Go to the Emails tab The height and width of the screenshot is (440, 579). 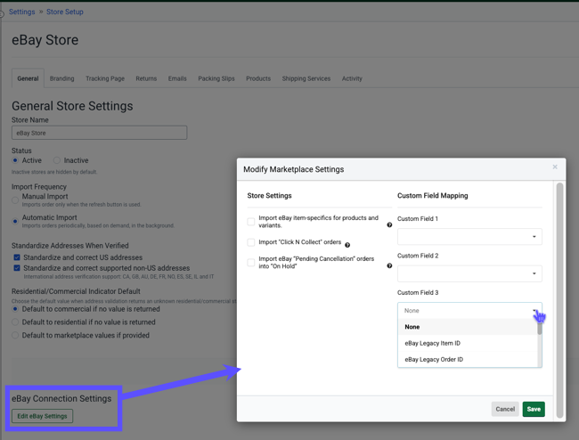point(177,78)
